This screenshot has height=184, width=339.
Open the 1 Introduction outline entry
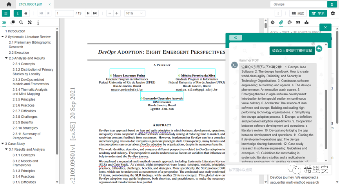[x=15, y=31]
